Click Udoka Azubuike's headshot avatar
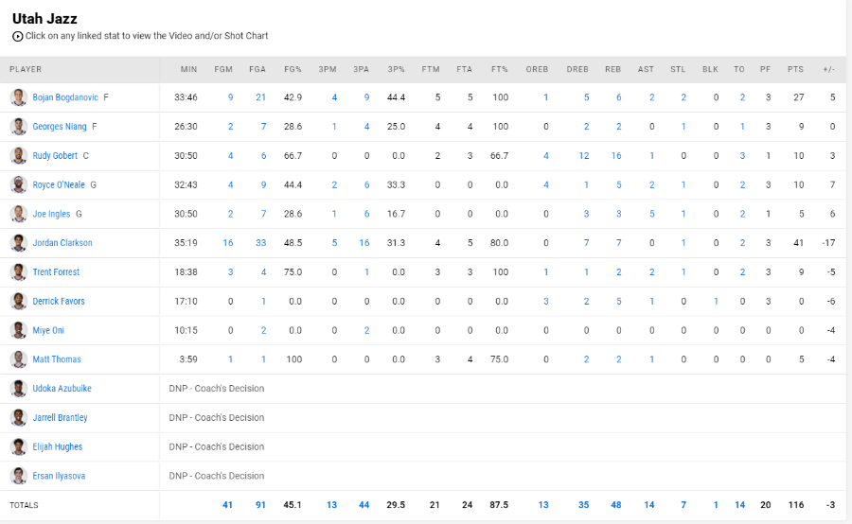Image resolution: width=852 pixels, height=524 pixels. pyautogui.click(x=19, y=388)
